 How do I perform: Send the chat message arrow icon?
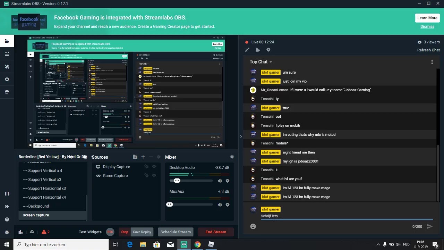430,226
